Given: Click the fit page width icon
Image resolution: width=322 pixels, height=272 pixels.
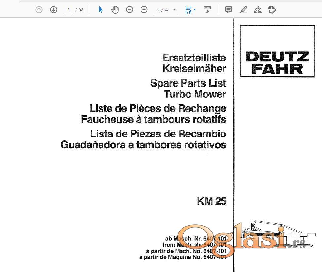Looking at the screenshot, I should click(188, 10).
